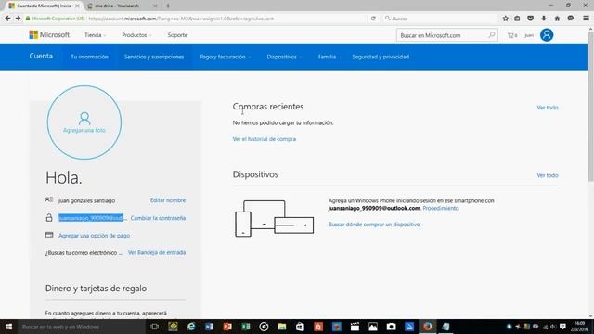Click the volume icon in system tray
The image size is (594, 334).
click(x=553, y=327)
